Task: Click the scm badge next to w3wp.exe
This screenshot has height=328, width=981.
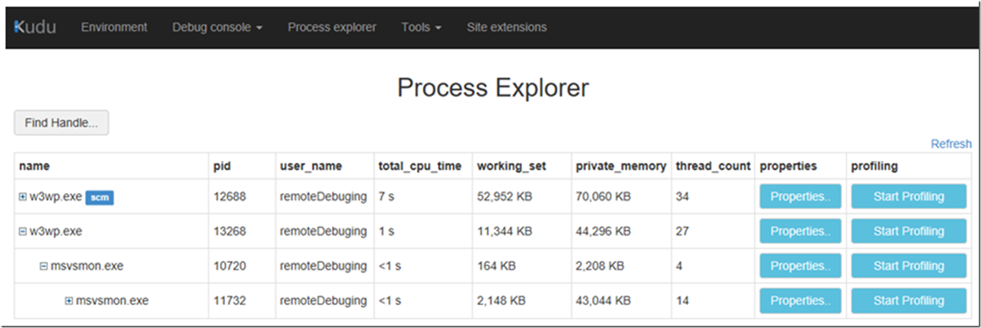Action: [100, 197]
